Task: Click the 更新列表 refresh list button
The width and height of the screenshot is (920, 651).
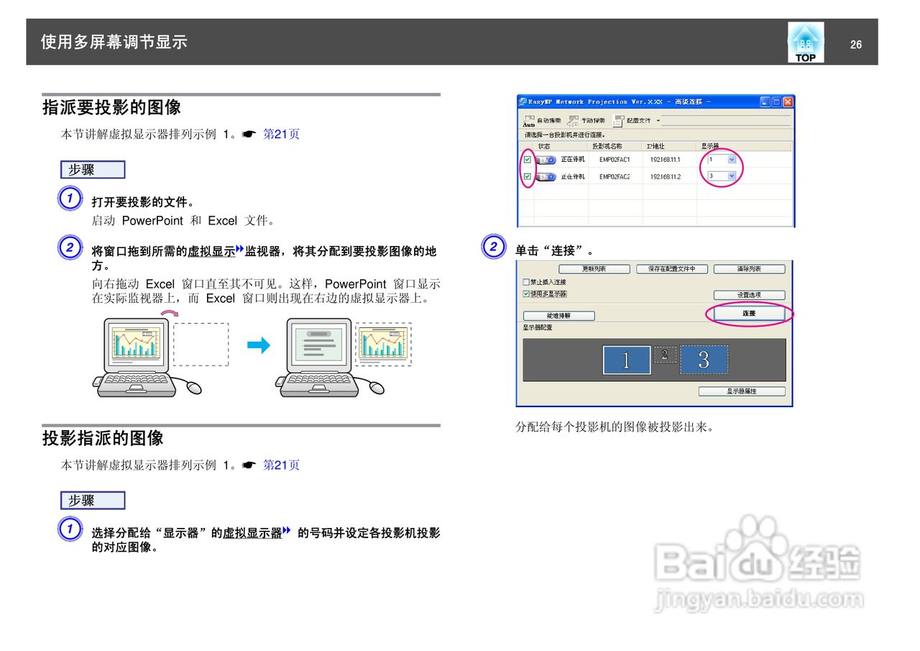Action: pyautogui.click(x=595, y=269)
